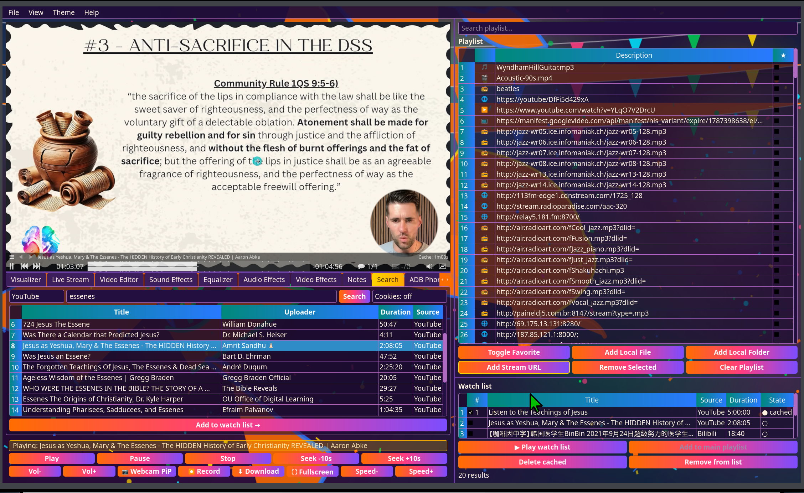
Task: Open the Cookies: off dropdown
Action: click(409, 296)
